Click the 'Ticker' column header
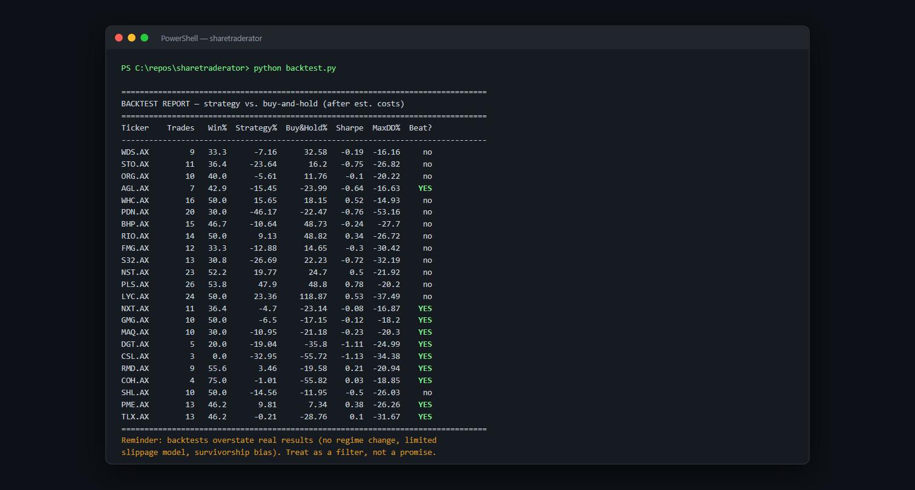 tap(135, 127)
